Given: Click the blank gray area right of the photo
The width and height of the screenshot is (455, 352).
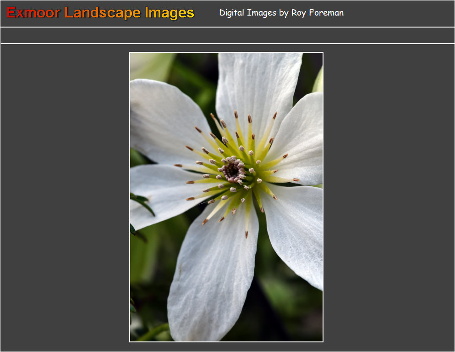Looking at the screenshot, I should tap(389, 197).
